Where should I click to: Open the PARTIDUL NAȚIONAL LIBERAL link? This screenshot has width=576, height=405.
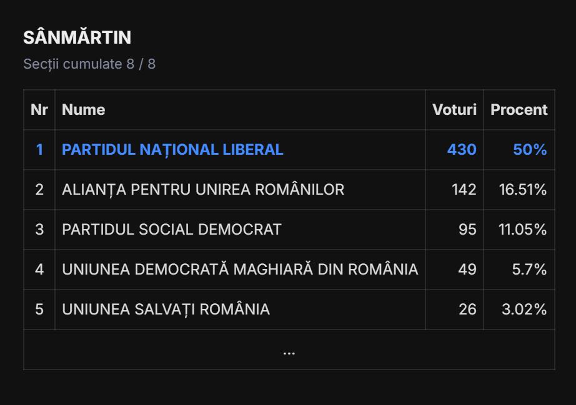[172, 150]
